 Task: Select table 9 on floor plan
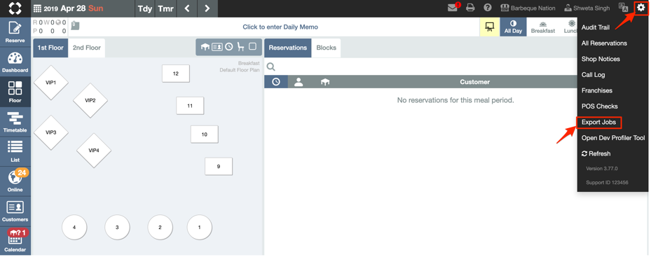point(219,167)
